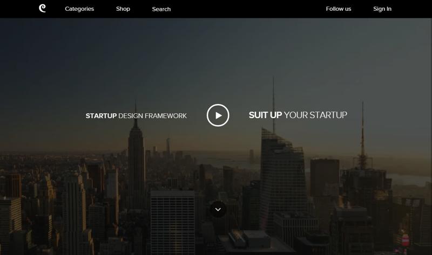Screen dimensions: 432x255
Task: Go to the Shop page
Action: click(x=123, y=9)
